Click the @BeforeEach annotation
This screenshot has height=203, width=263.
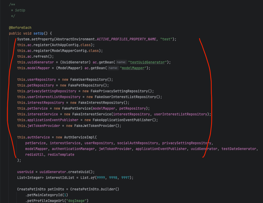click(20, 28)
